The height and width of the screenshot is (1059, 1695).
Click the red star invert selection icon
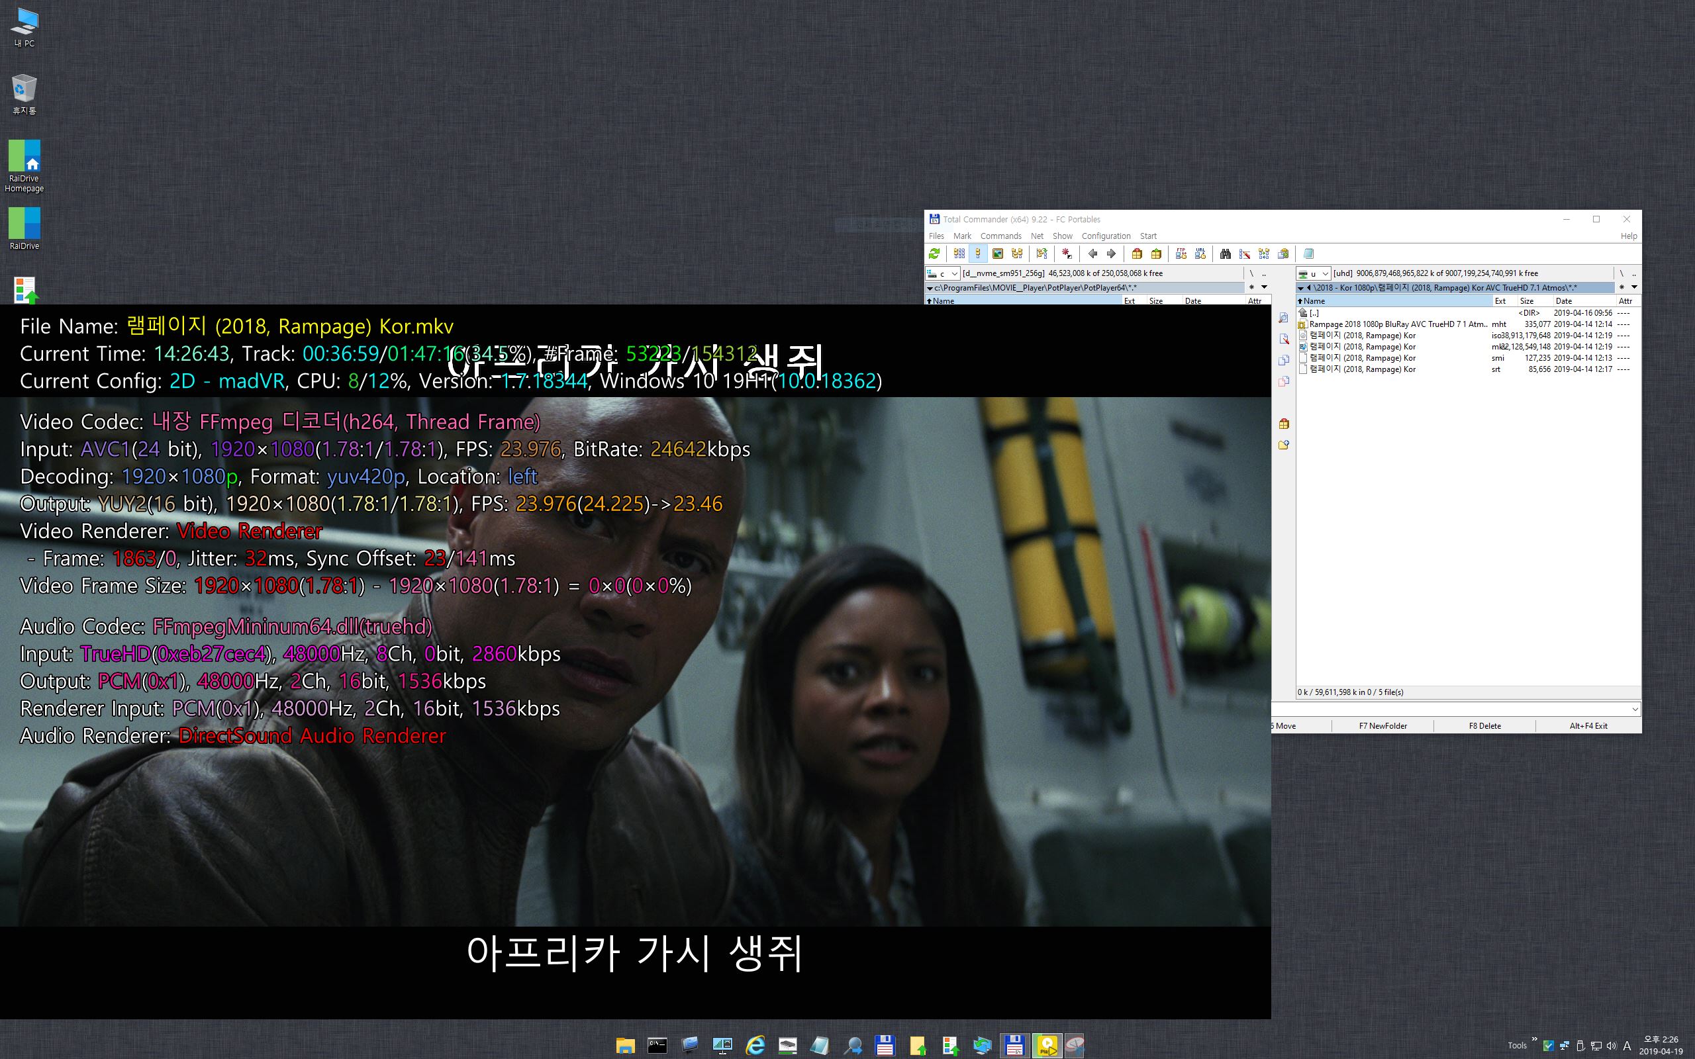point(1066,253)
